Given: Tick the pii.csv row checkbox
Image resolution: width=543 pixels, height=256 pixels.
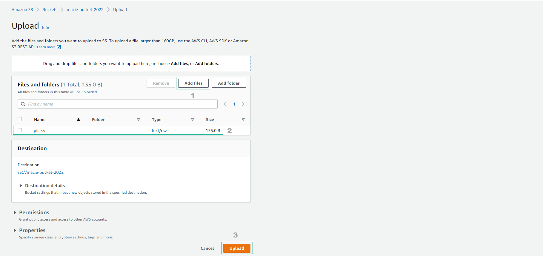Looking at the screenshot, I should click(x=20, y=130).
